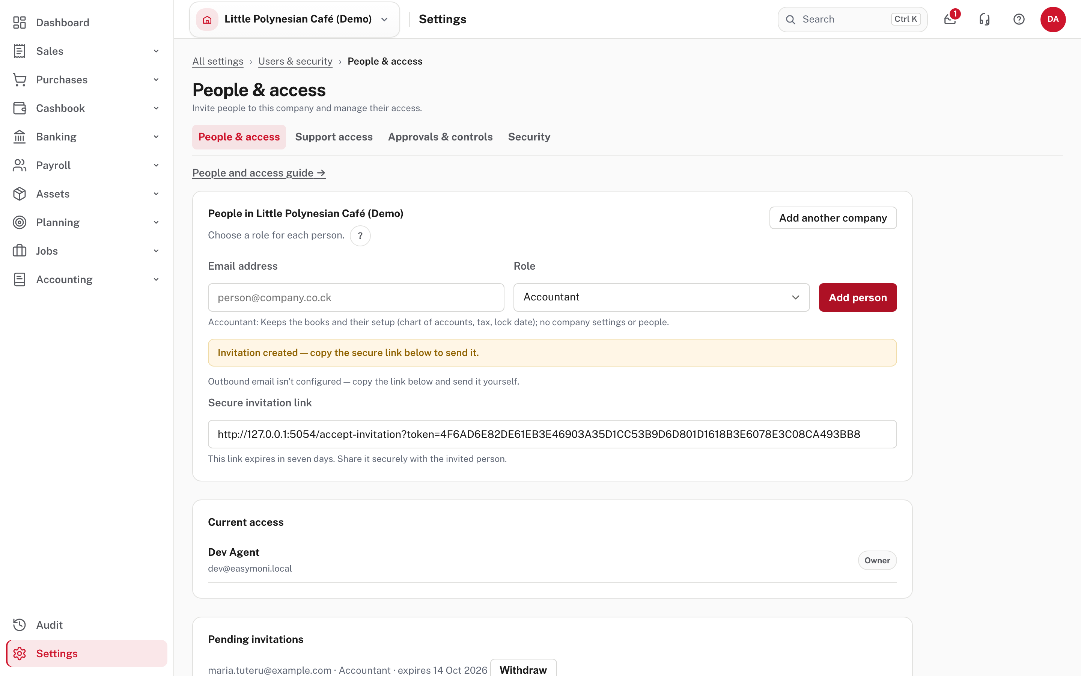This screenshot has height=676, width=1081.
Task: Switch to the Support access tab
Action: tap(334, 137)
